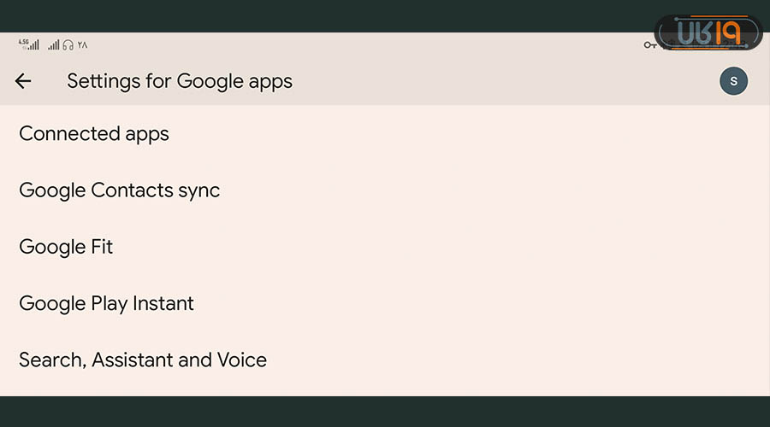This screenshot has height=427, width=770.
Task: Click the UK19 watermark logo
Action: [717, 32]
